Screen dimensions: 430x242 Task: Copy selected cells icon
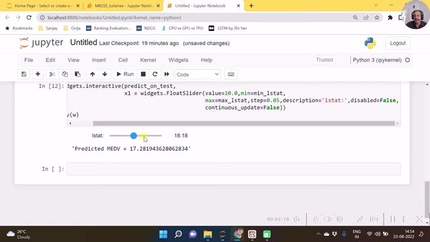[64, 74]
